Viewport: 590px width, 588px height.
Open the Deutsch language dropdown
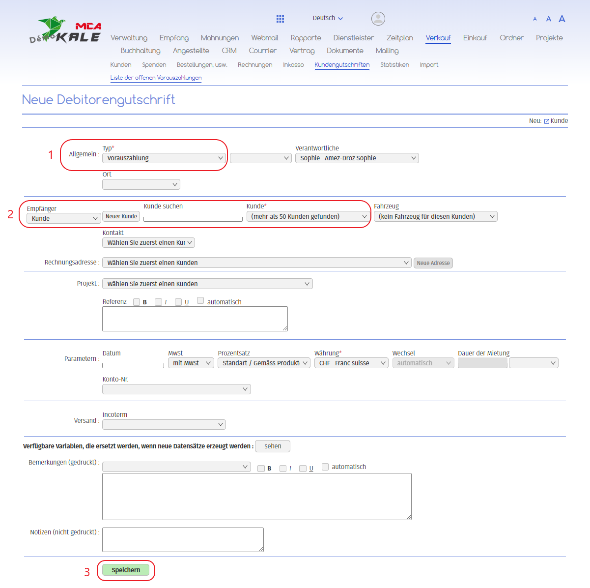[328, 18]
